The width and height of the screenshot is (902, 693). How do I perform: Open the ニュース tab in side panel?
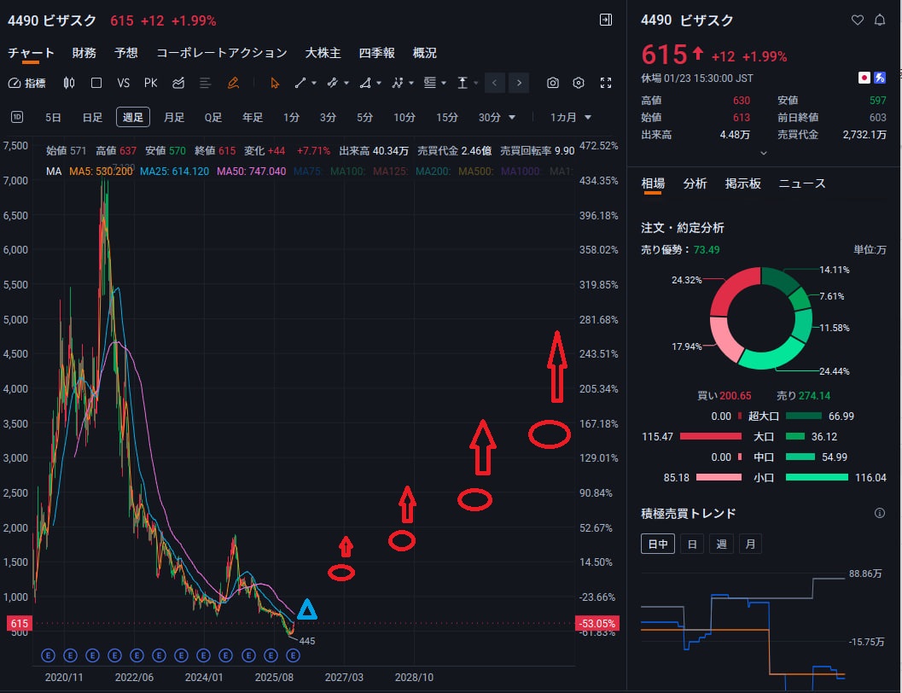click(x=802, y=183)
